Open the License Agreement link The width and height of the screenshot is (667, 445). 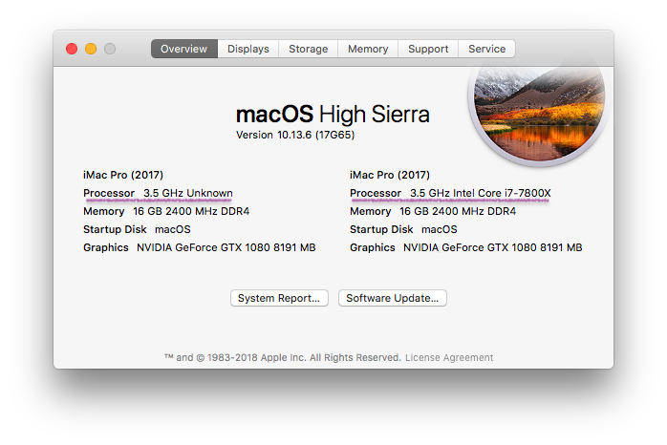coord(449,357)
